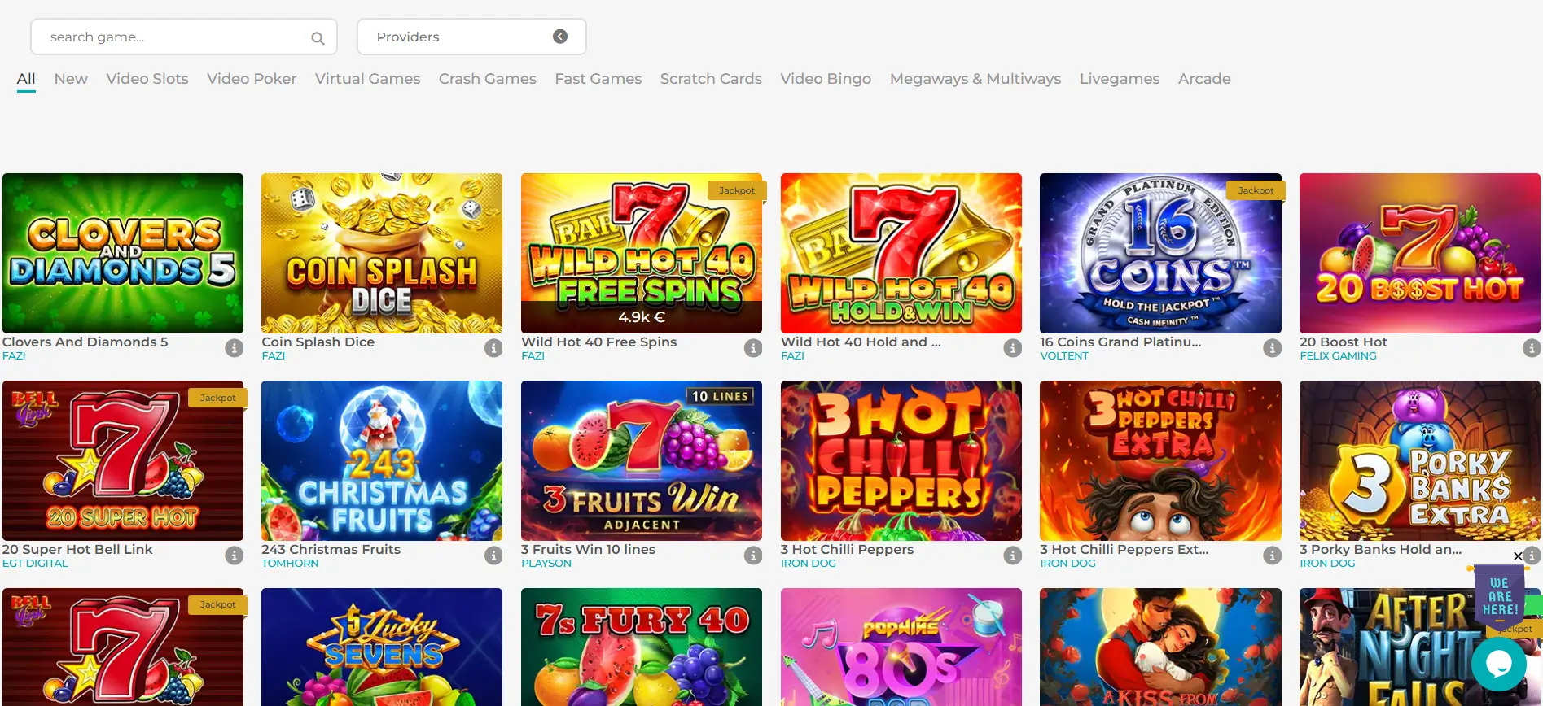Image resolution: width=1543 pixels, height=706 pixels.
Task: Open the live chat bubble
Action: [x=1498, y=664]
